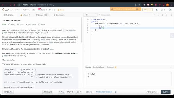The height and width of the screenshot is (98, 174).
Task: Click the Premium button
Action: click(x=147, y=10)
